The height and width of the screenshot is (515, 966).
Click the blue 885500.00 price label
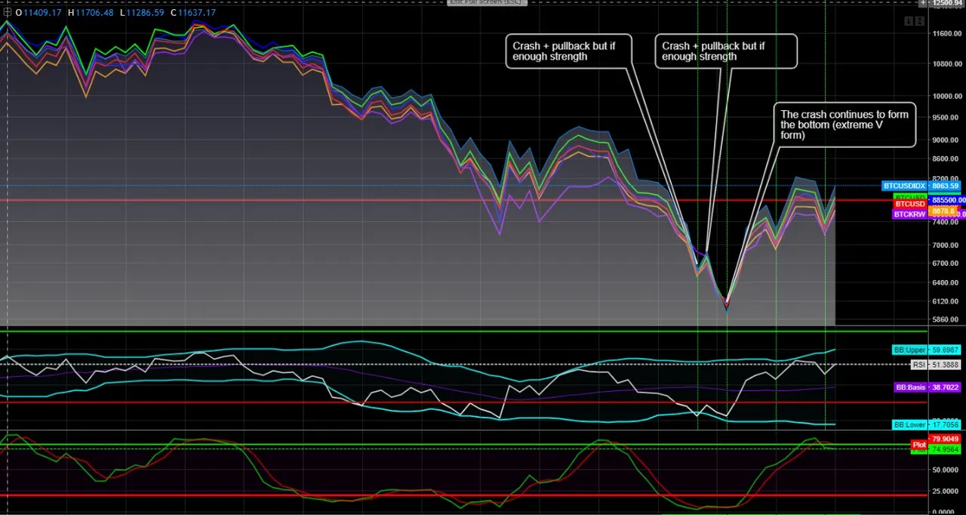coord(948,200)
